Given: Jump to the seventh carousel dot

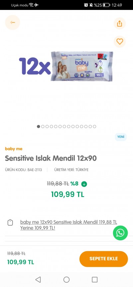Looking at the screenshot, I should 64,127.
